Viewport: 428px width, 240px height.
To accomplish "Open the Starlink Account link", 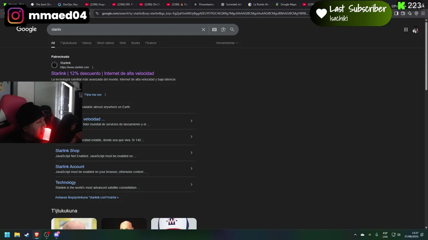I will (x=70, y=167).
